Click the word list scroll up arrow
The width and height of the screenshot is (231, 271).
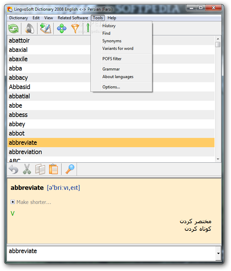coord(218,39)
